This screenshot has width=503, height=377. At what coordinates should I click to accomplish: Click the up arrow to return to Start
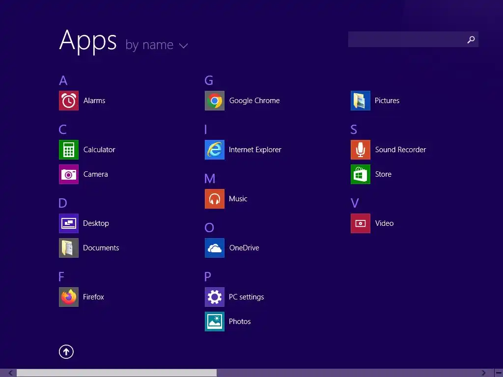pos(66,352)
